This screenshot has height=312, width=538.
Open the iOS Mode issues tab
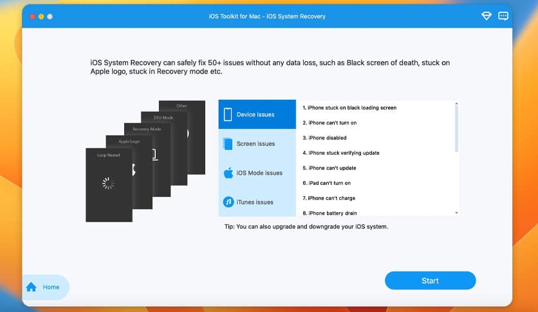pyautogui.click(x=257, y=173)
